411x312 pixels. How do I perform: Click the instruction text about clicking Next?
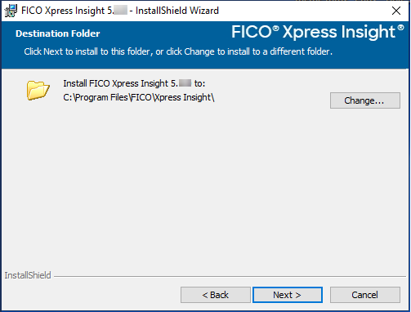(178, 51)
